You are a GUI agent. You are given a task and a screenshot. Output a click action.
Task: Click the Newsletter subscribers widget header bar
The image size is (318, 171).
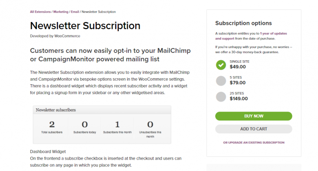coord(102,110)
